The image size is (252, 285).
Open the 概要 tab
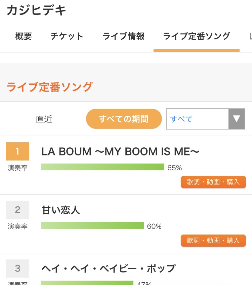tap(24, 36)
